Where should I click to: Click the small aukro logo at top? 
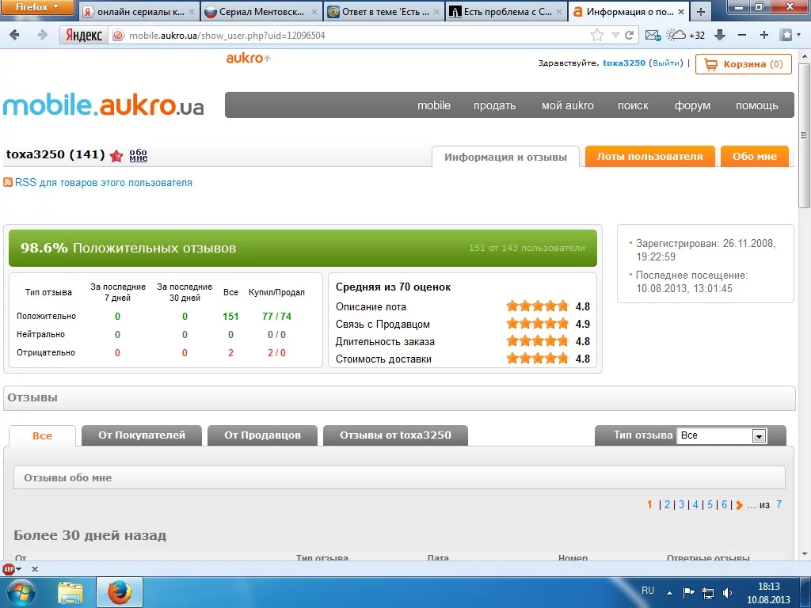pos(248,58)
